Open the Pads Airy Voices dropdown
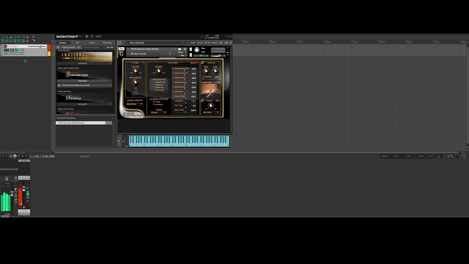The image size is (469, 264). coord(211,112)
